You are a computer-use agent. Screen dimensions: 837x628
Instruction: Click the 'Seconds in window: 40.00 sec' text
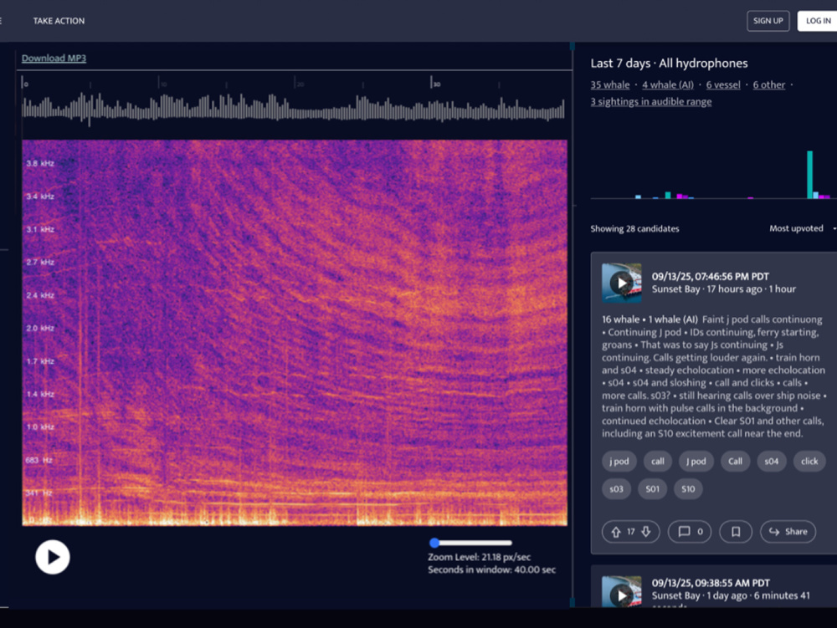(491, 570)
